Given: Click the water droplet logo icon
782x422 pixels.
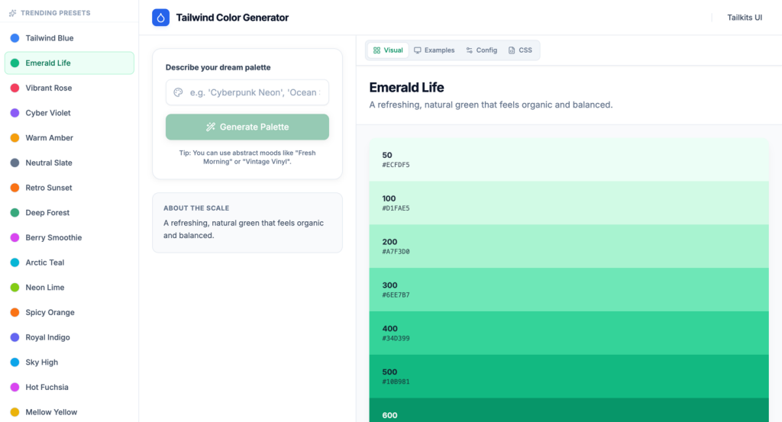Looking at the screenshot, I should [x=160, y=18].
